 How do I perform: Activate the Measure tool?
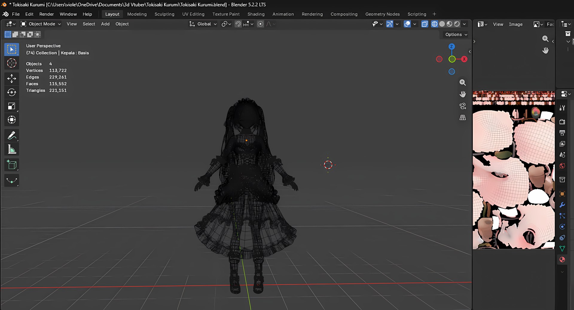pos(12,149)
